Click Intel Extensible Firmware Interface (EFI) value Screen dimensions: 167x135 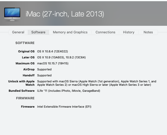[64, 107]
